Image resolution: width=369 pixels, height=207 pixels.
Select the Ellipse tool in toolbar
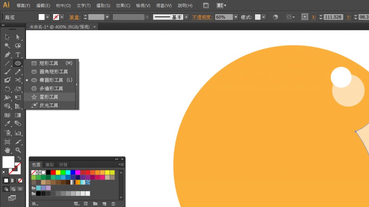pos(18,63)
